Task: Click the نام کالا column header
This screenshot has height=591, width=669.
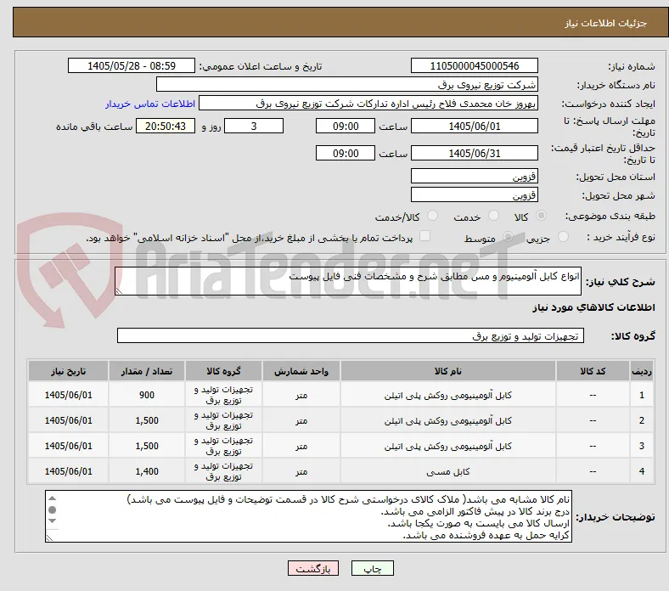Action: point(448,371)
